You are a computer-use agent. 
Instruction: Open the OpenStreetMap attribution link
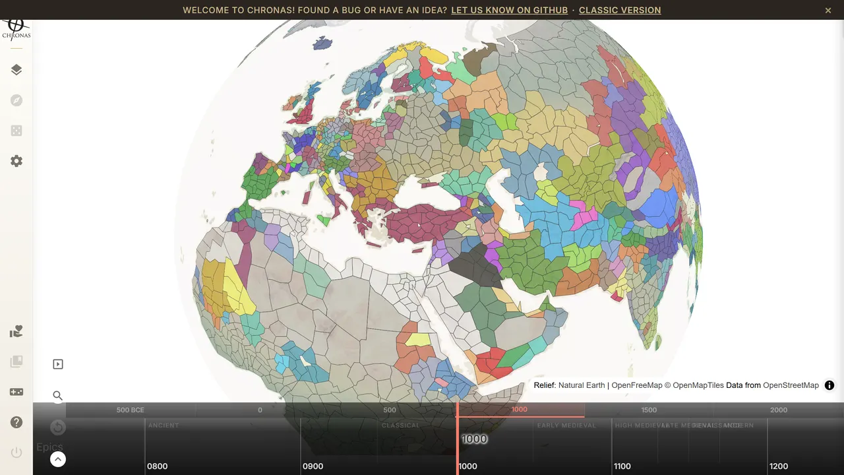pyautogui.click(x=791, y=385)
